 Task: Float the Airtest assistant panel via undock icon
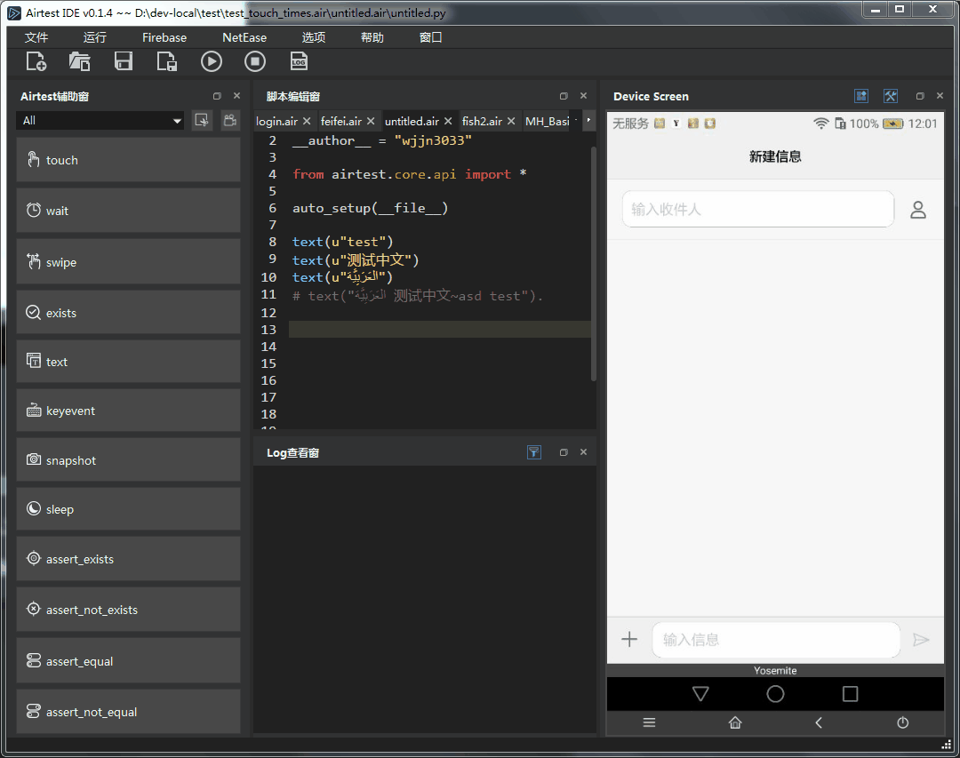tap(217, 96)
